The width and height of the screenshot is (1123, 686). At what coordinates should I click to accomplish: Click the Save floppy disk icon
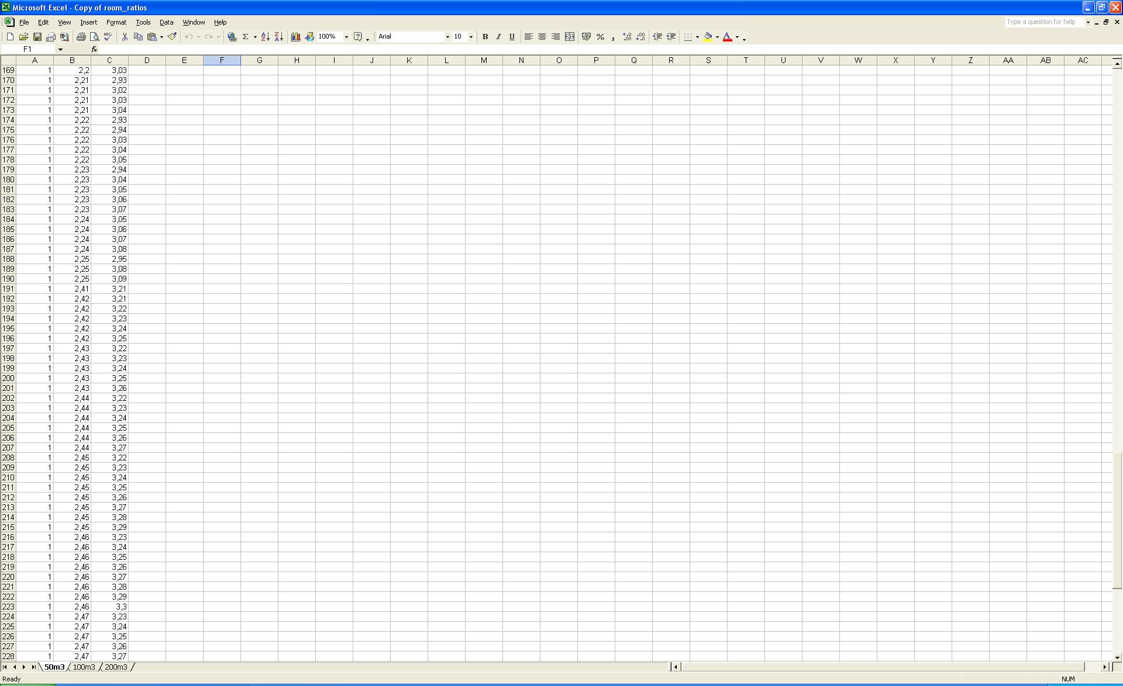point(37,37)
